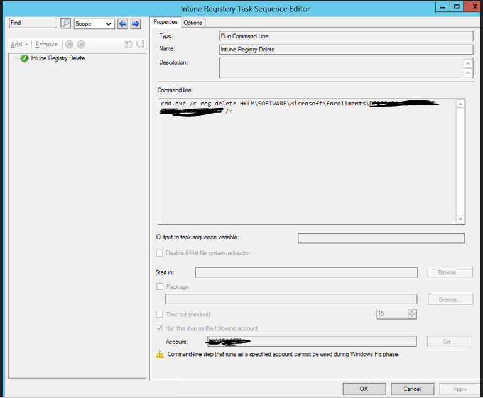483x398 pixels.
Task: Switch to the Options tab
Action: point(193,23)
